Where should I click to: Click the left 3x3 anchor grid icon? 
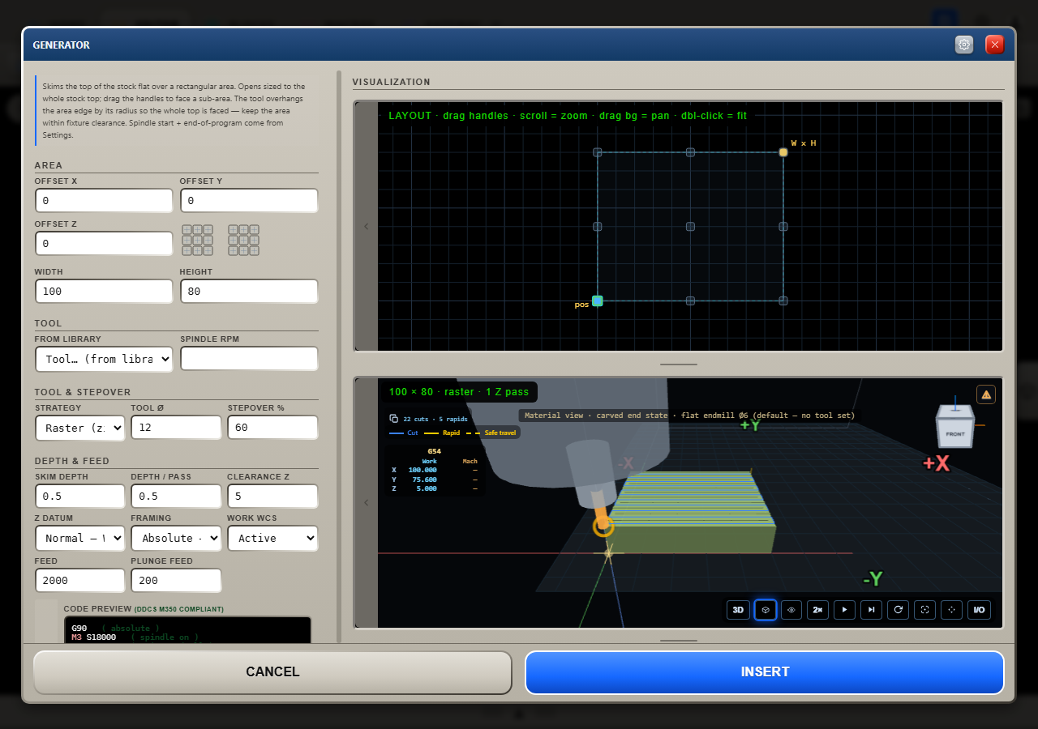pyautogui.click(x=198, y=241)
